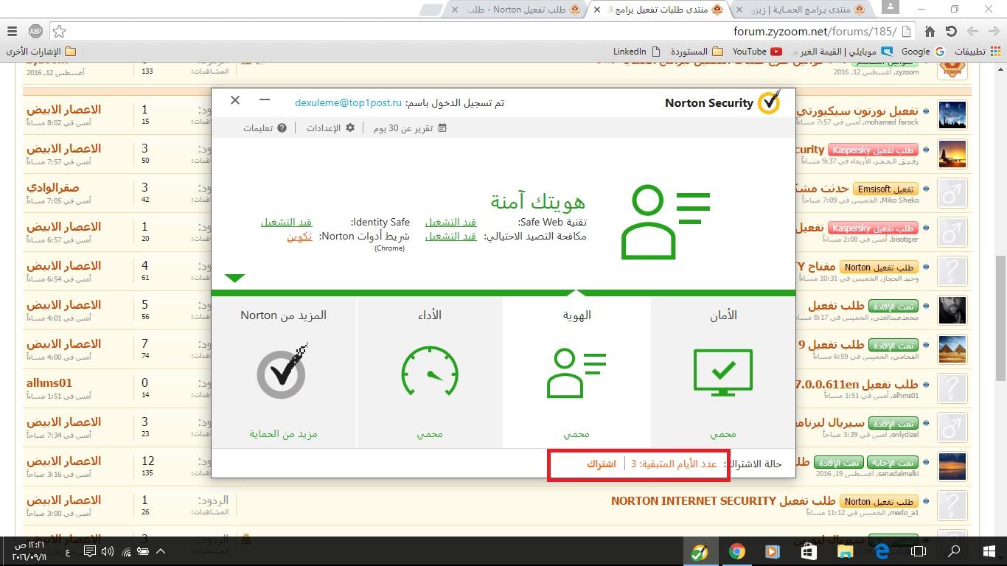Click Identity Safe status link قيد التشغيل
This screenshot has width=1007, height=566.
(286, 222)
